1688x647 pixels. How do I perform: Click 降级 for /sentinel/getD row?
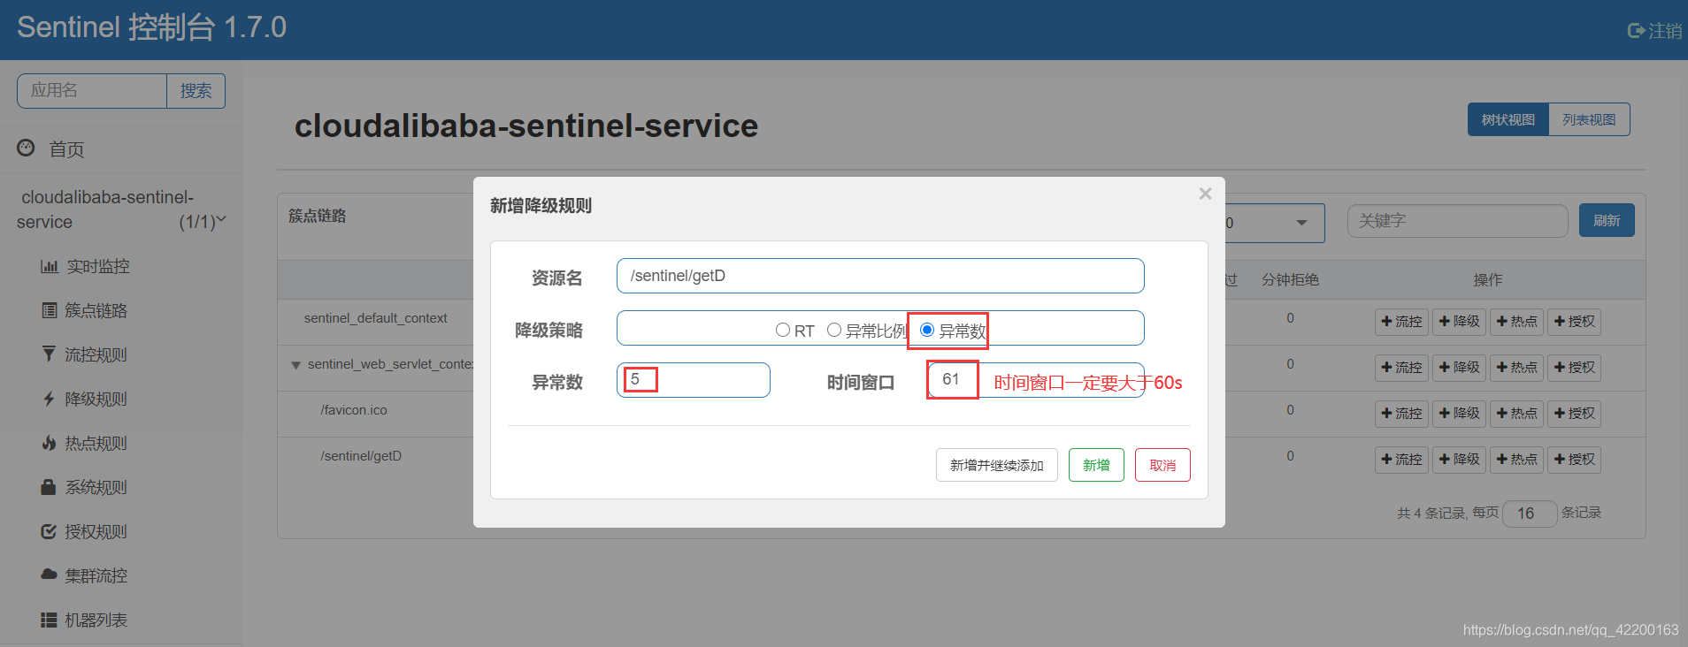[1459, 460]
